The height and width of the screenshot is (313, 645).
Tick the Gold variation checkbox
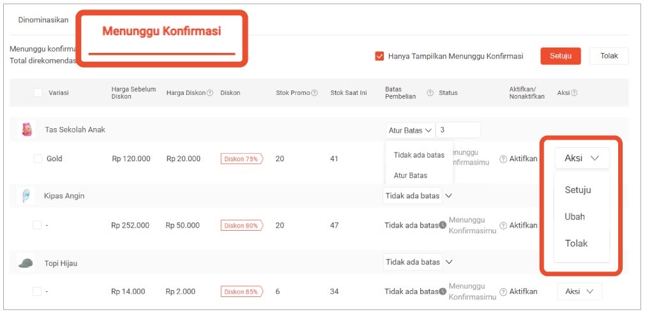(38, 159)
